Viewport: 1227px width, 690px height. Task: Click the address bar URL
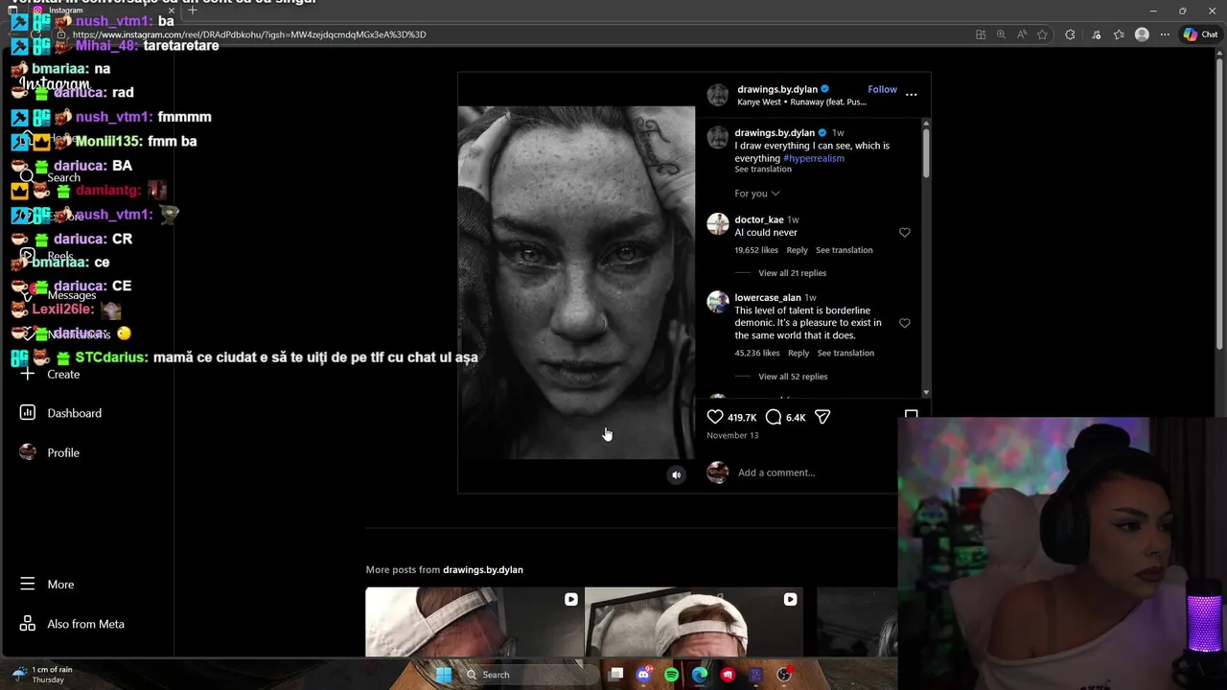(249, 34)
